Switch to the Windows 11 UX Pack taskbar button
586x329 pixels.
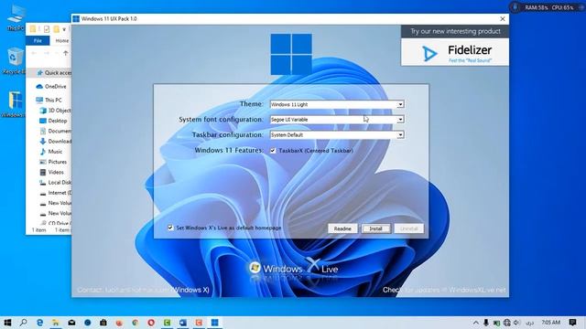pos(214,323)
